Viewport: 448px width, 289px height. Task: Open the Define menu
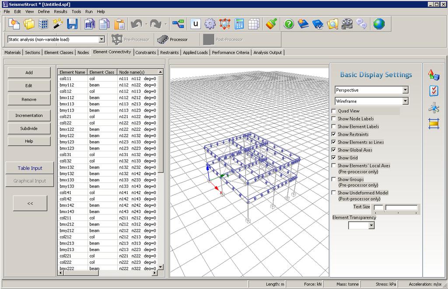(44, 12)
